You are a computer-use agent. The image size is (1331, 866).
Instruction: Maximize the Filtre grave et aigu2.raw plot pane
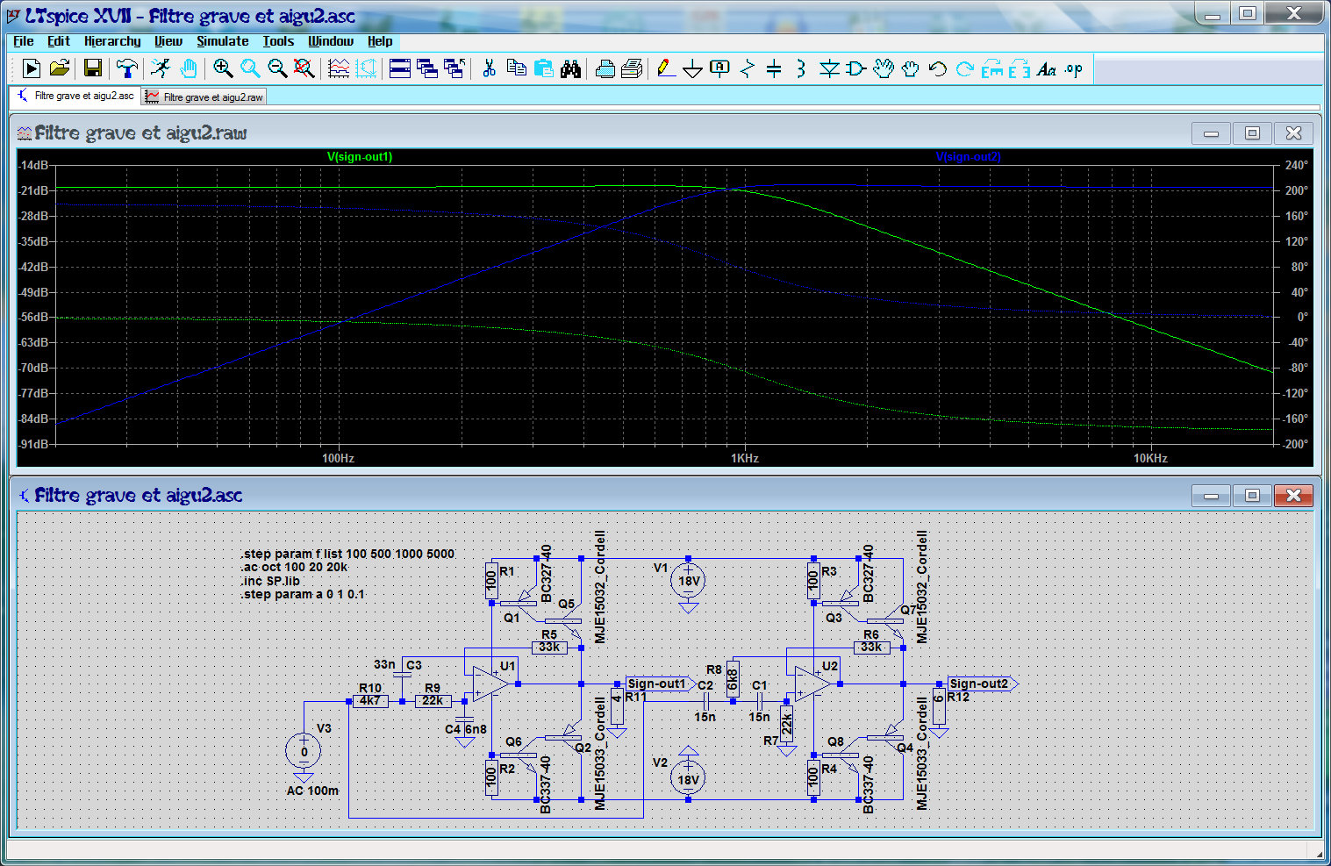click(1252, 133)
